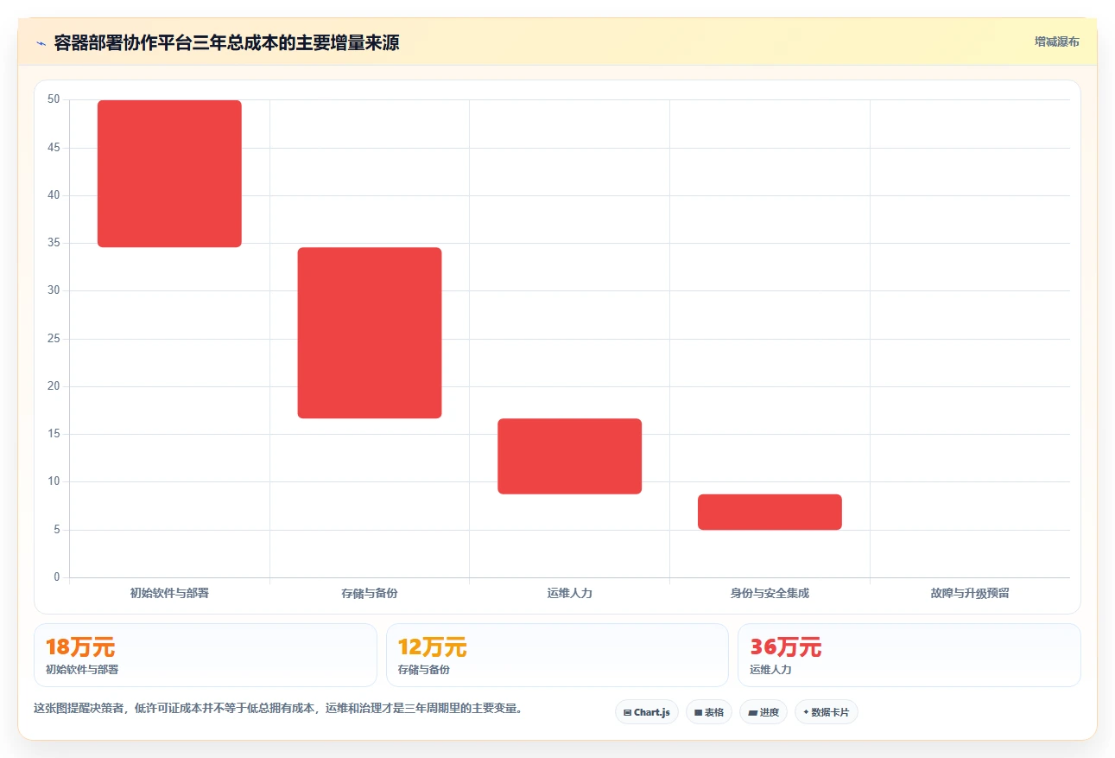The image size is (1115, 758).
Task: Select the red bar for 运维人力
Action: tap(570, 456)
